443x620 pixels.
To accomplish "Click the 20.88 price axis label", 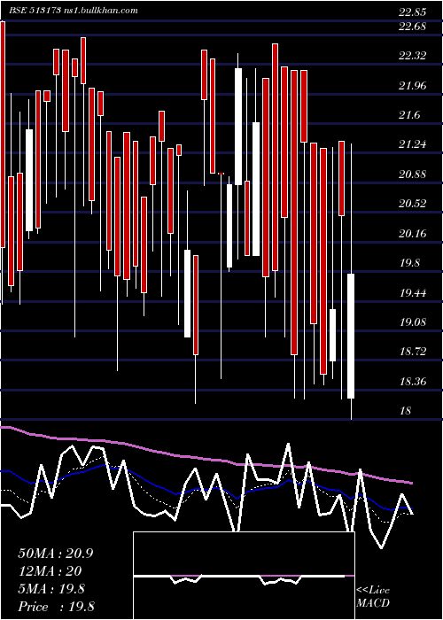I will tap(413, 174).
